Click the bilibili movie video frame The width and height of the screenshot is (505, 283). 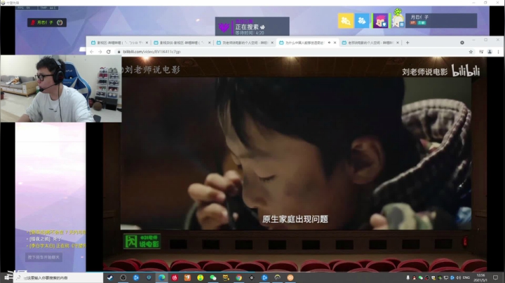(x=296, y=153)
